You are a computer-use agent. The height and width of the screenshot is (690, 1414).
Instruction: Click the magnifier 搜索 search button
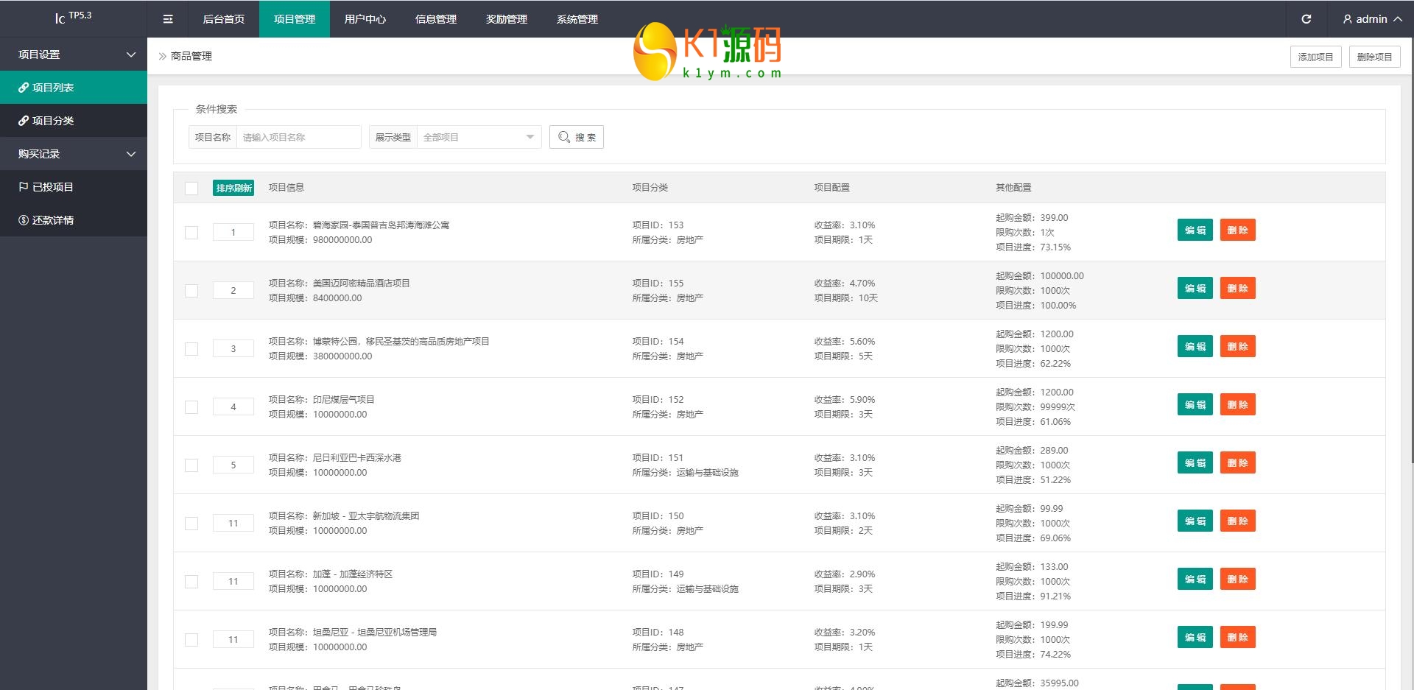click(576, 137)
